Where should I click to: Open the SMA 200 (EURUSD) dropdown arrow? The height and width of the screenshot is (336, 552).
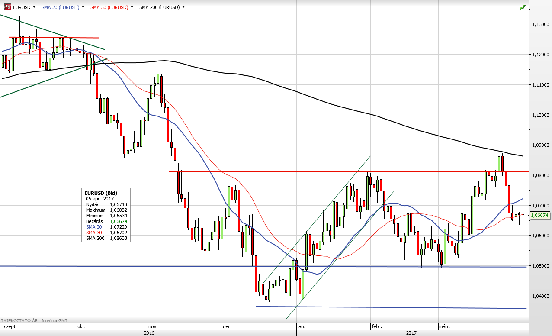click(x=183, y=7)
